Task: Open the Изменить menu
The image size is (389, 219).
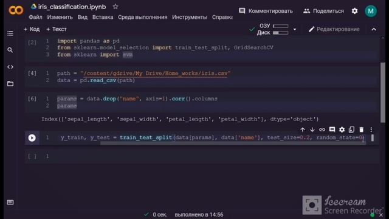Action: coord(60,17)
